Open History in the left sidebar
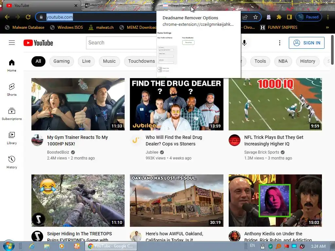Viewport: 335px width, 251px height. click(12, 162)
